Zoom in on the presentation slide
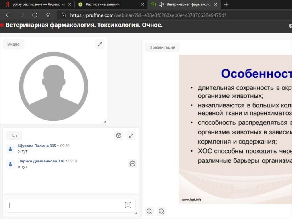This screenshot has width=292, height=219. click(149, 211)
